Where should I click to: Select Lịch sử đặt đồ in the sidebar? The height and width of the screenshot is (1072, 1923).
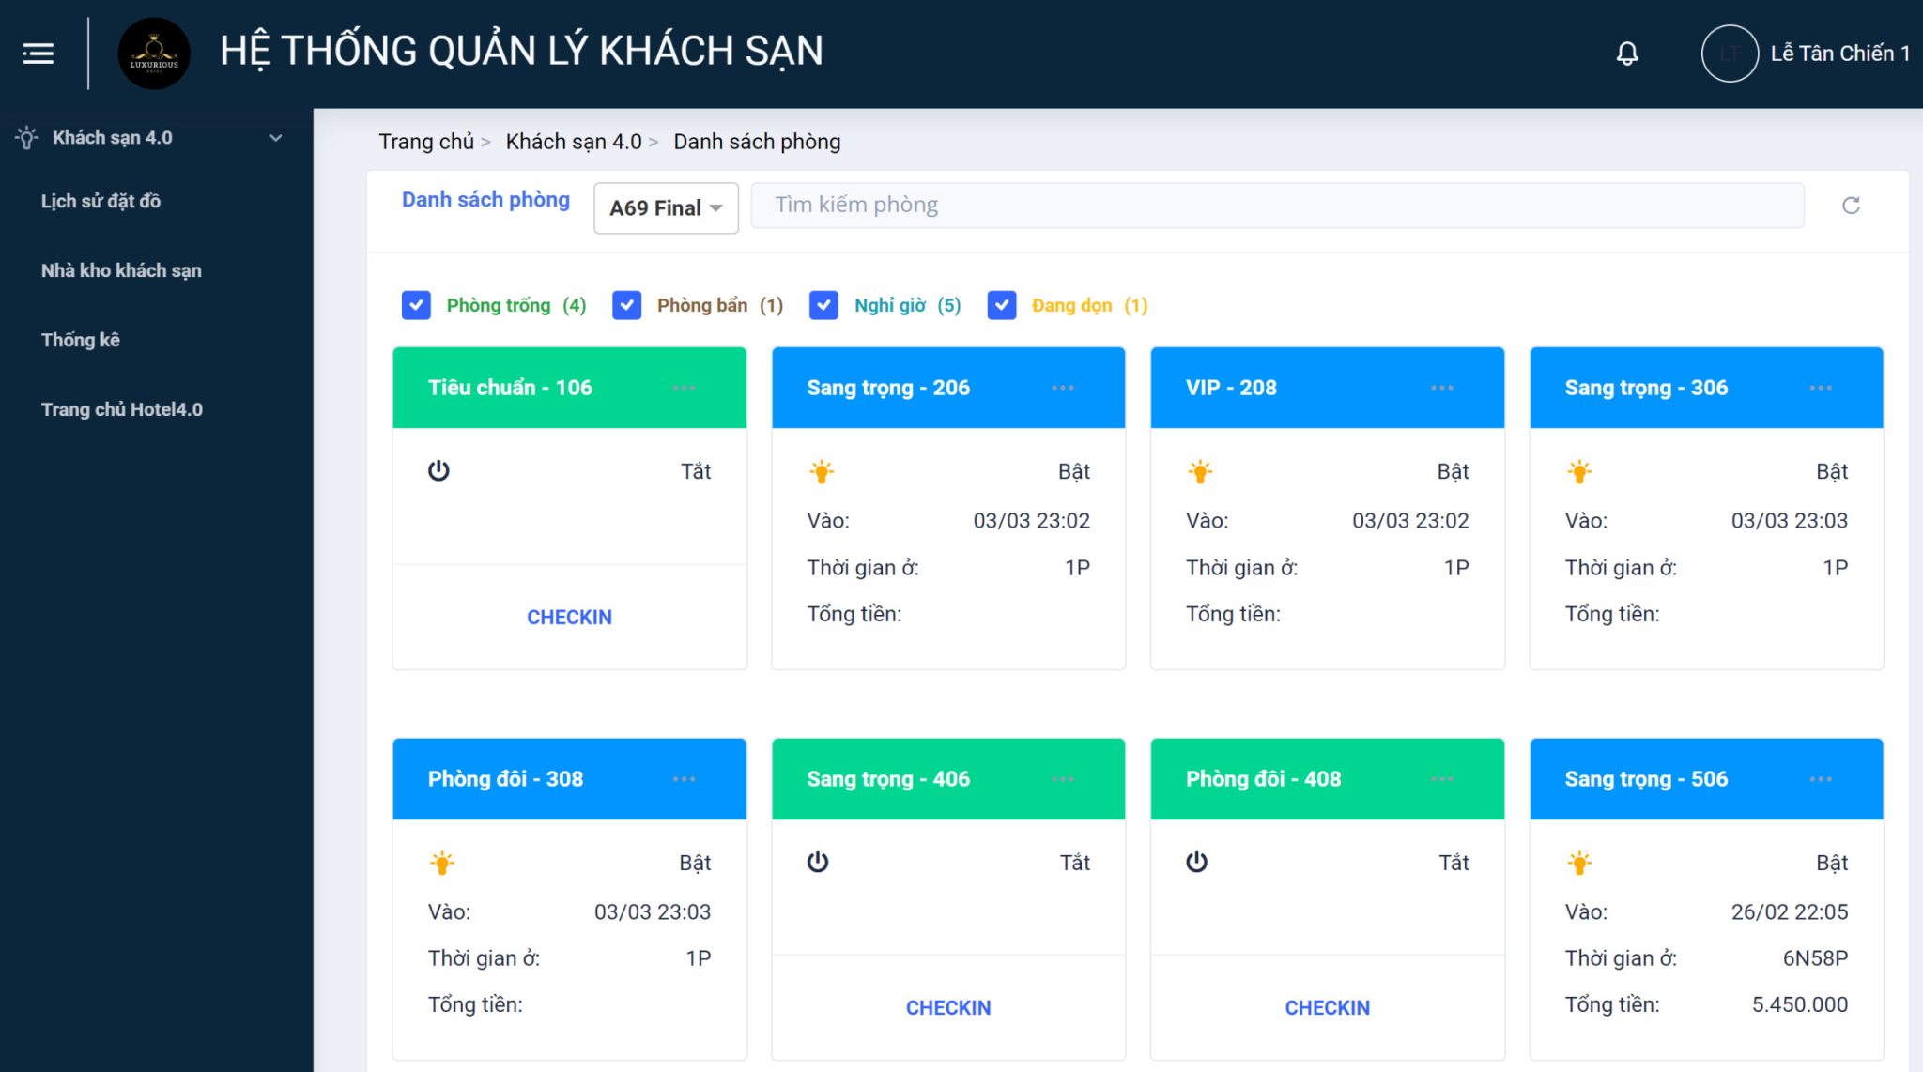coord(100,201)
